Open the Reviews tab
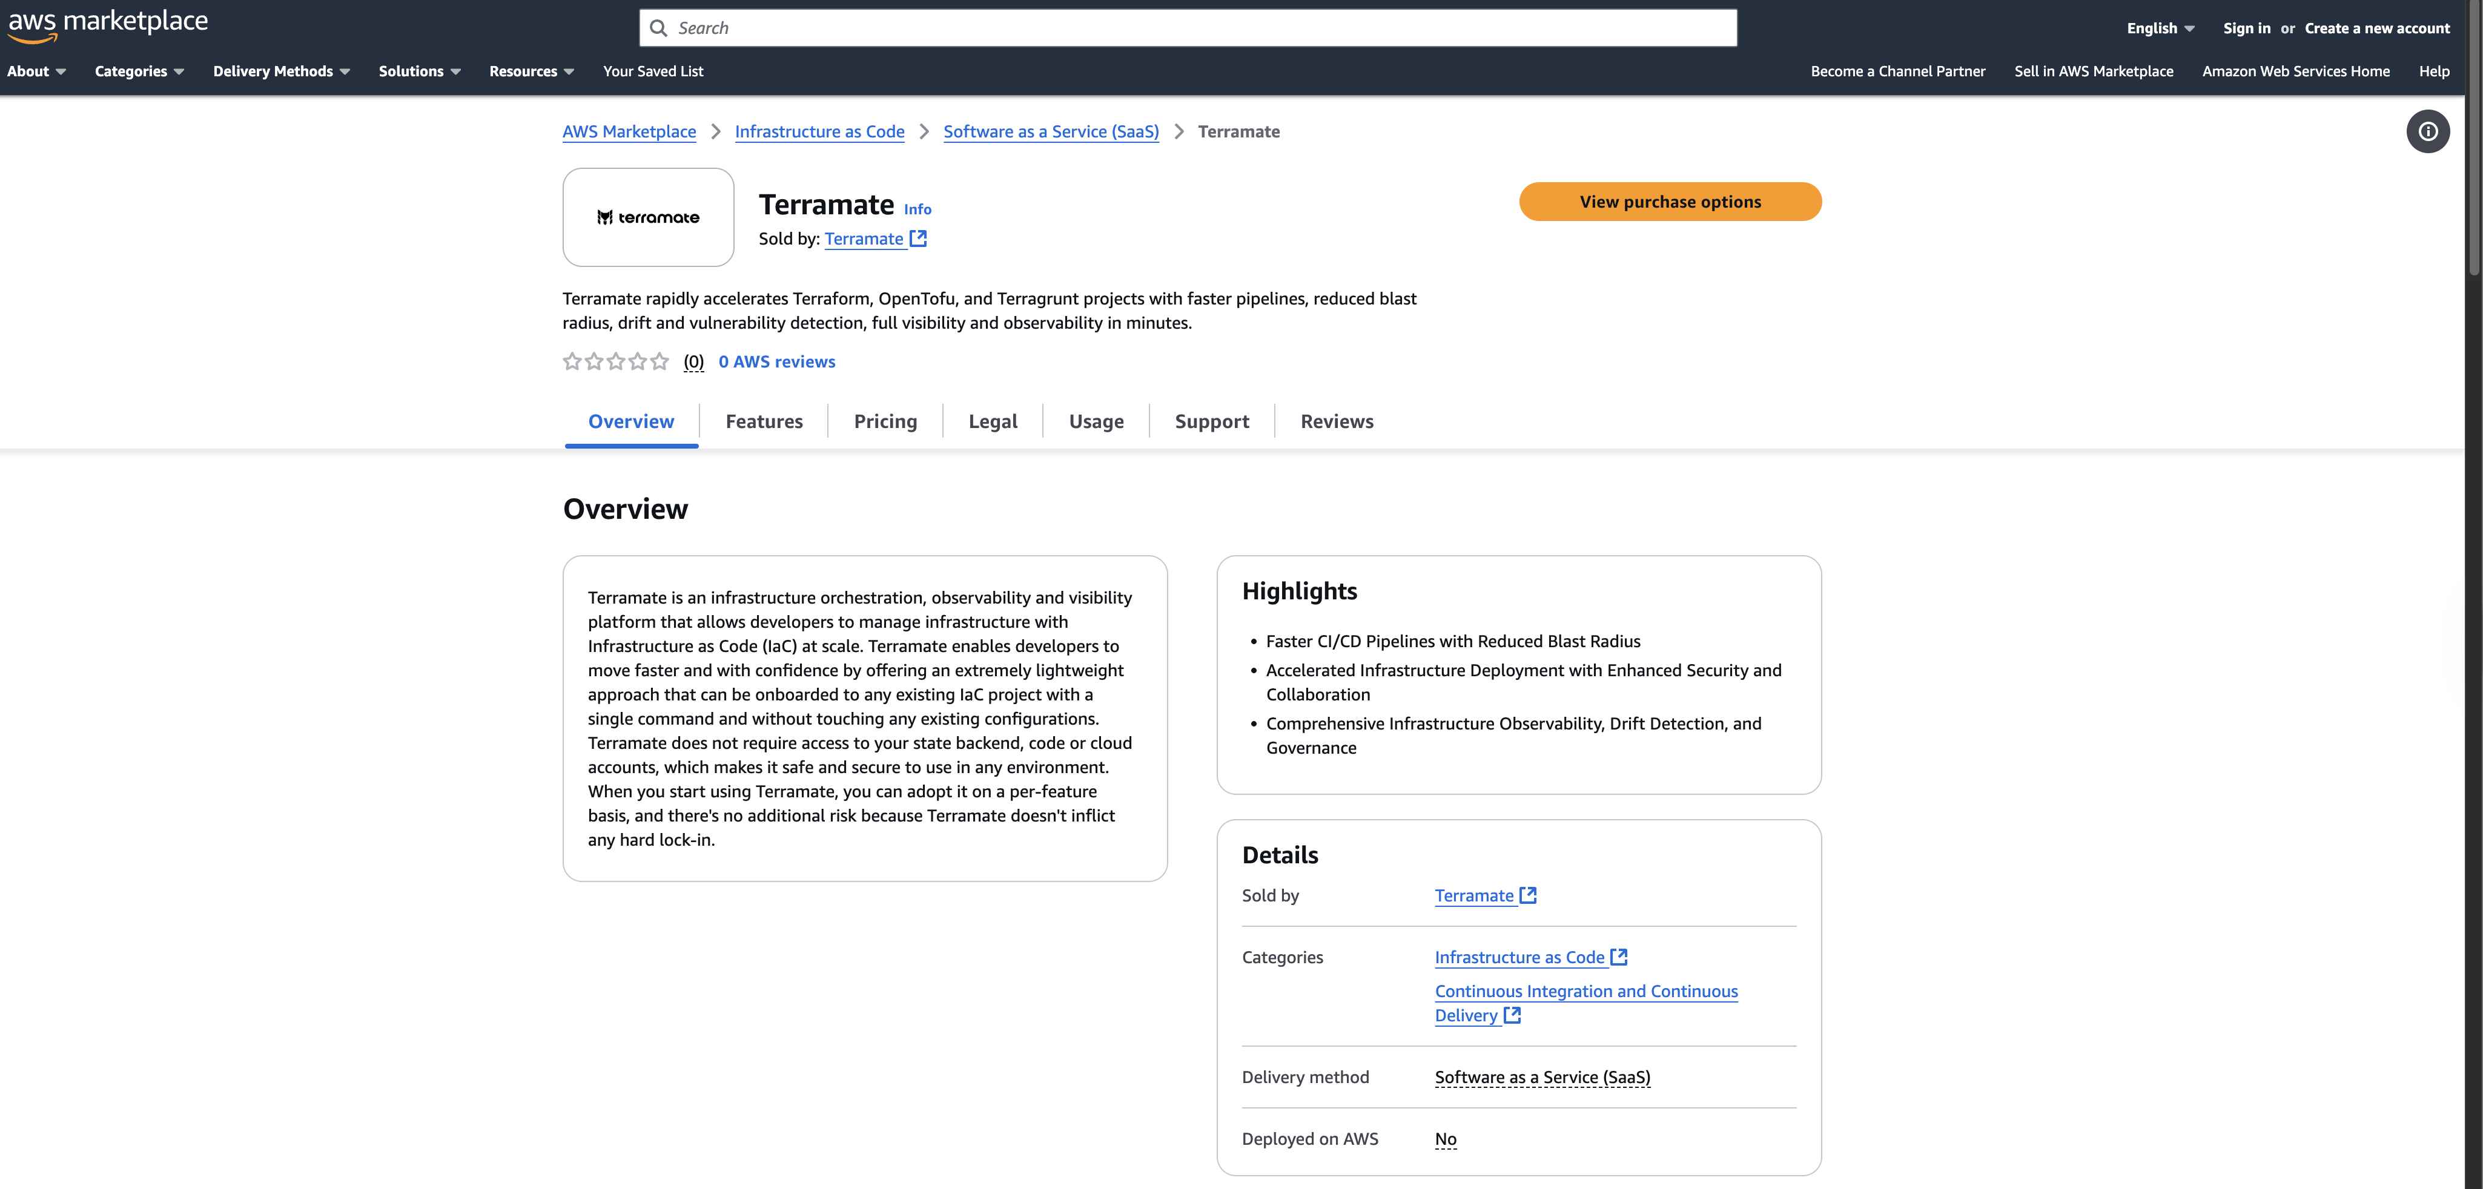Image resolution: width=2483 pixels, height=1189 pixels. (x=1336, y=421)
